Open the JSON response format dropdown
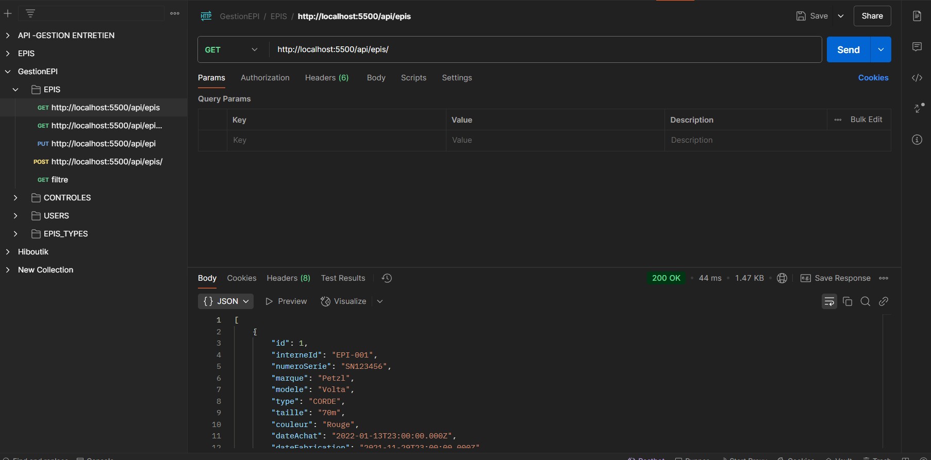Image resolution: width=931 pixels, height=460 pixels. click(x=226, y=301)
